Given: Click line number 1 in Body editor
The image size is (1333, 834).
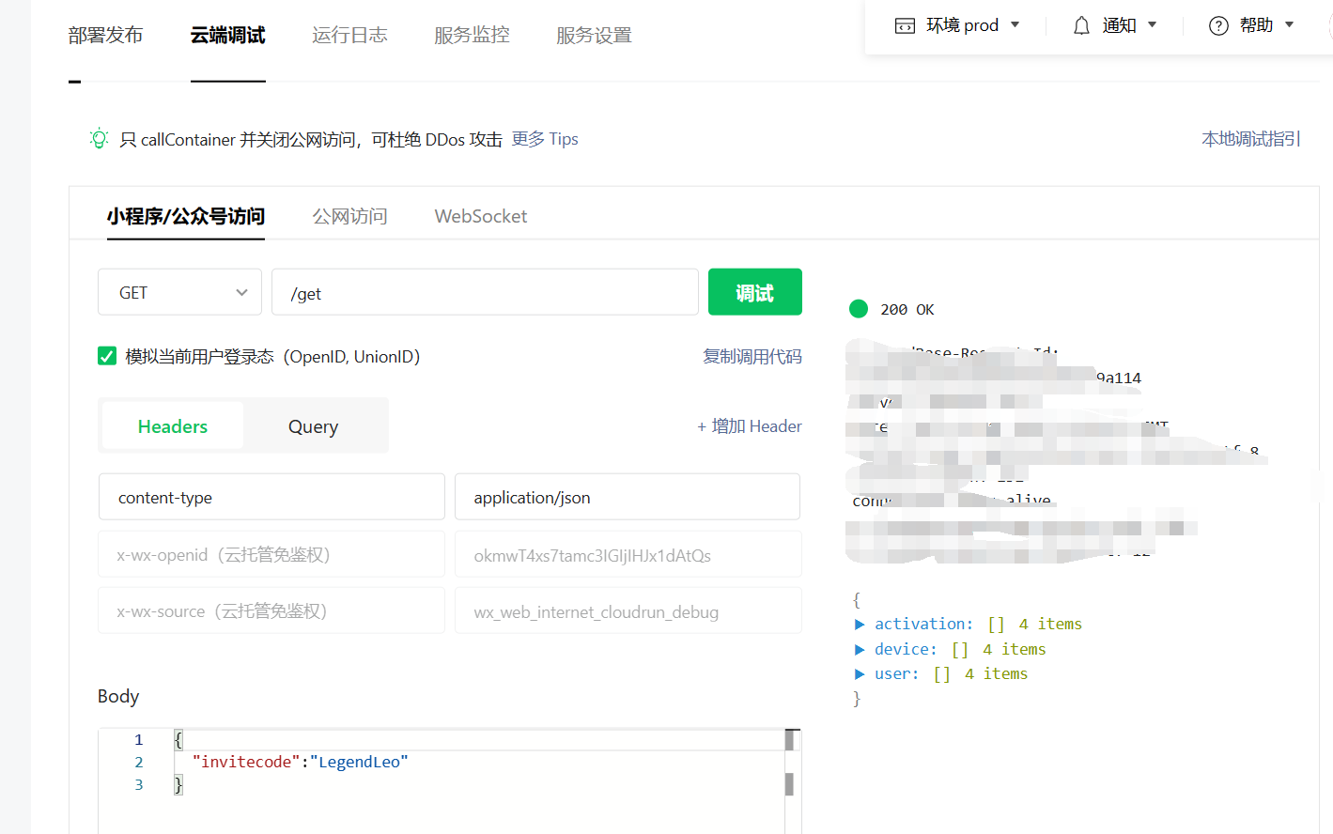Looking at the screenshot, I should pos(139,739).
